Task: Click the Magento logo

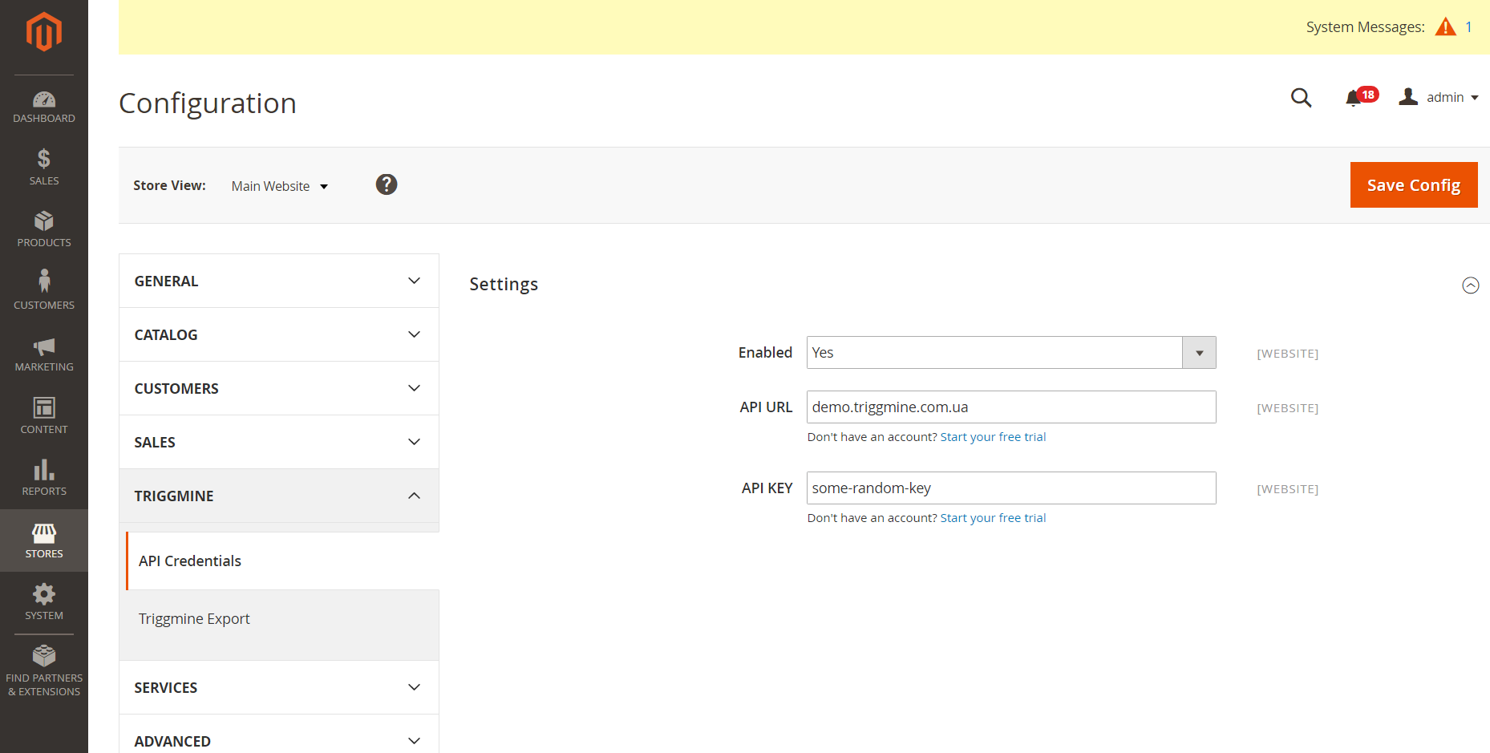Action: [x=44, y=32]
